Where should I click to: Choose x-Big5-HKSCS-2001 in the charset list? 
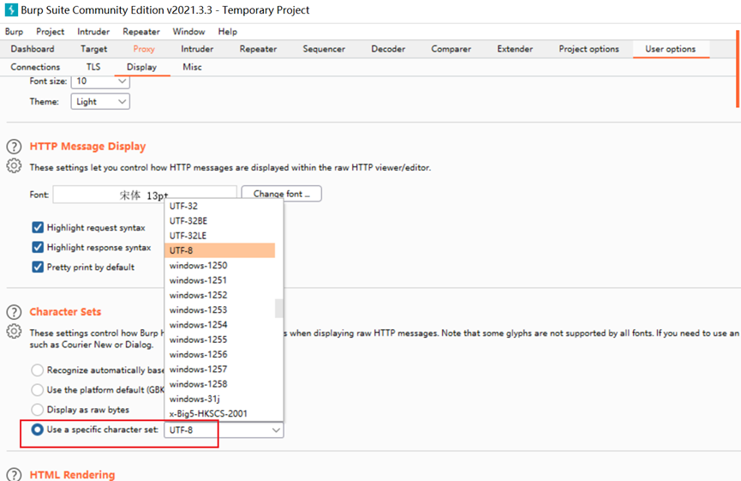220,413
